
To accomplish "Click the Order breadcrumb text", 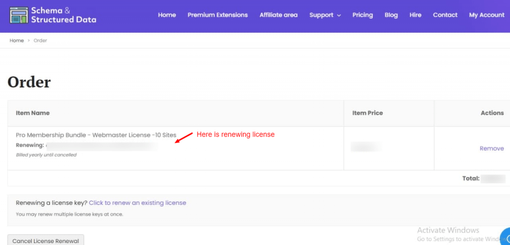I will pyautogui.click(x=40, y=41).
